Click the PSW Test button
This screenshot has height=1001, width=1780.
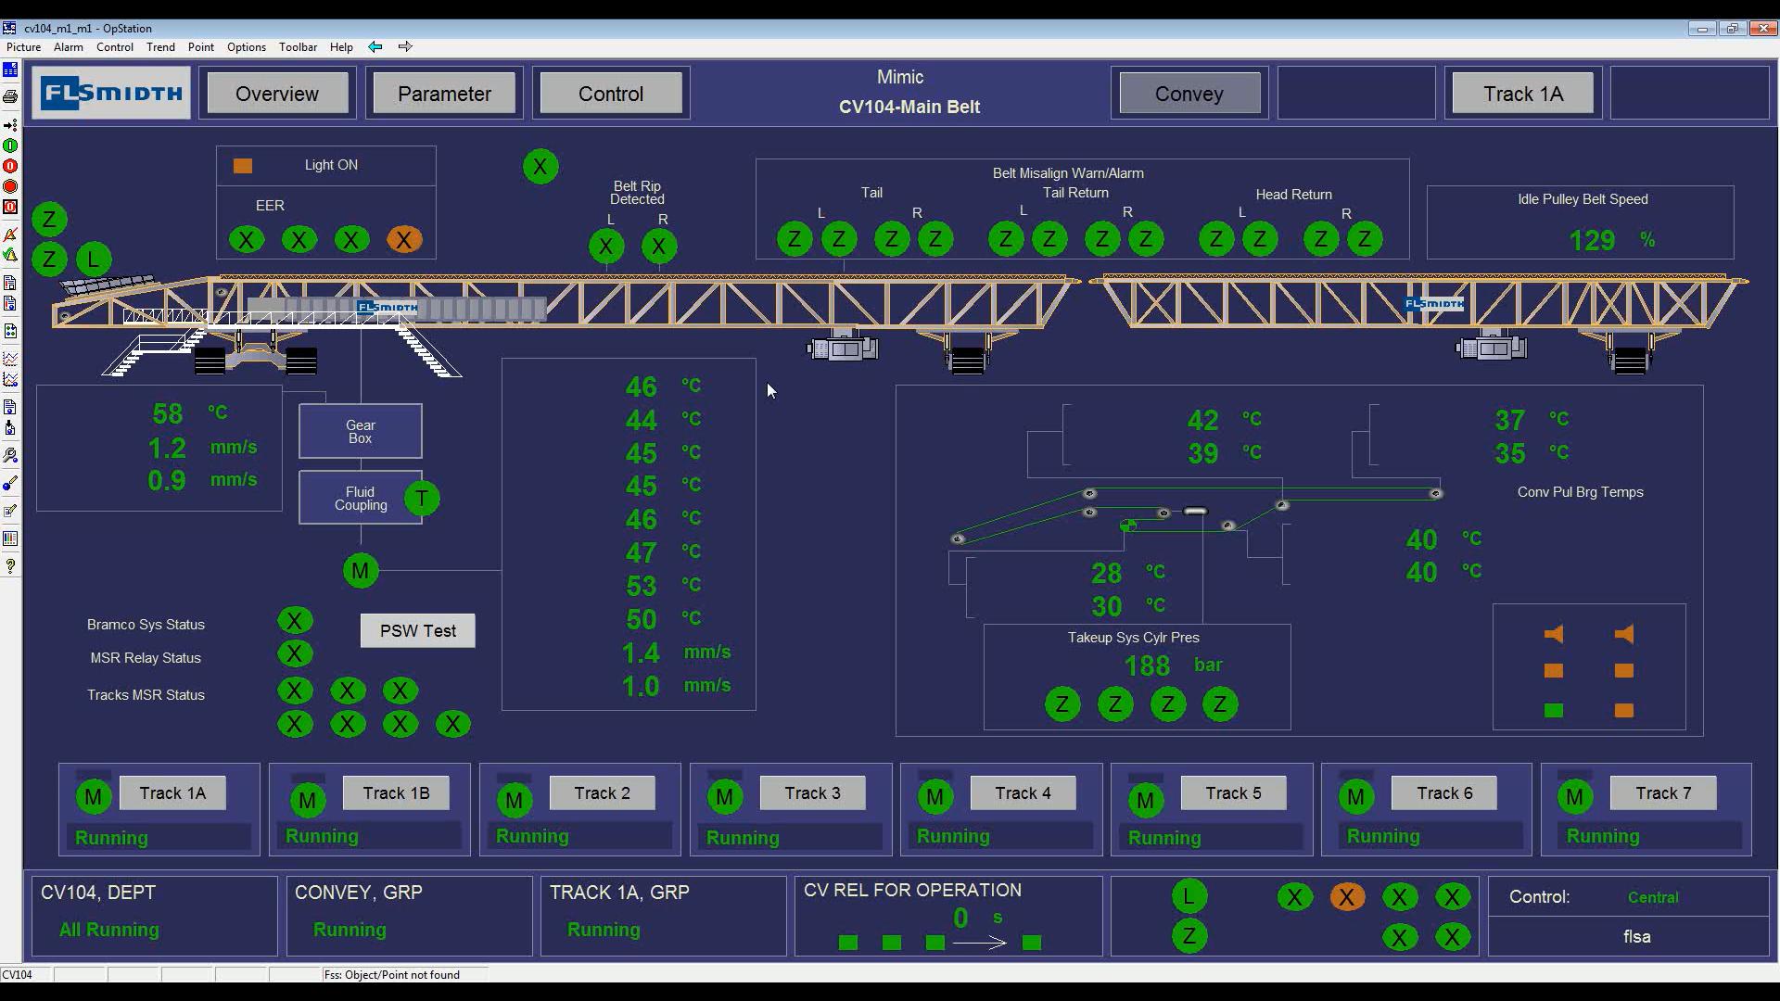(x=418, y=630)
